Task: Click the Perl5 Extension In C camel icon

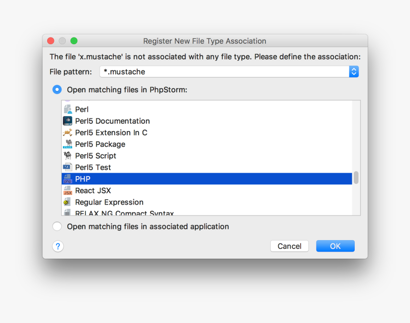Action: [x=68, y=133]
